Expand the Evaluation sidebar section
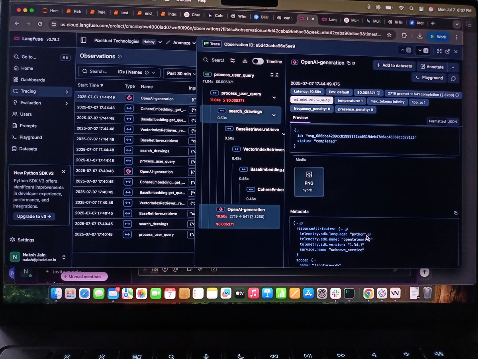 pyautogui.click(x=67, y=103)
